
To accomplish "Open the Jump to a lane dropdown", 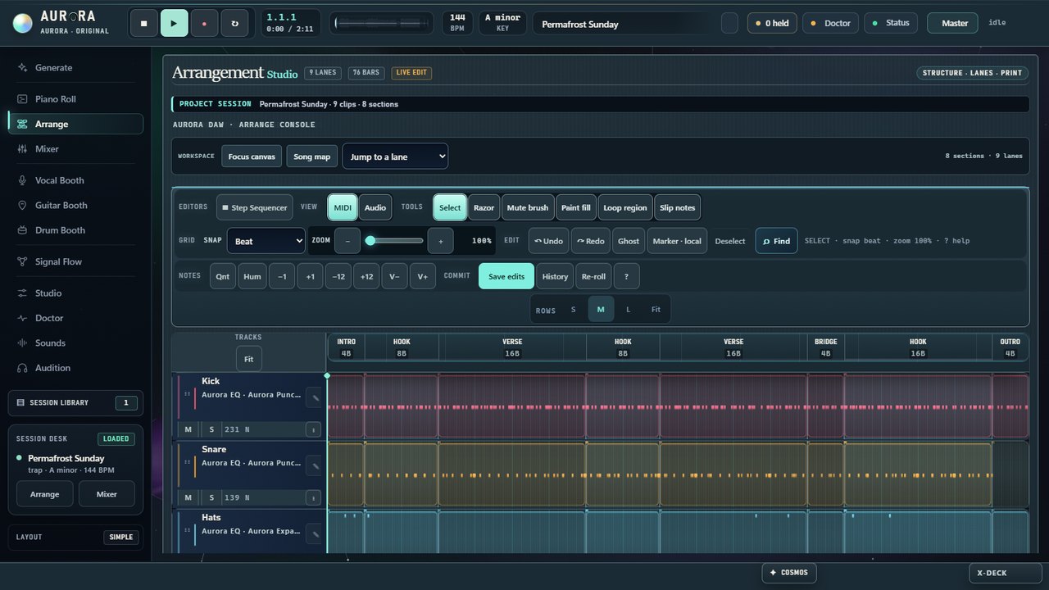I will click(x=395, y=157).
